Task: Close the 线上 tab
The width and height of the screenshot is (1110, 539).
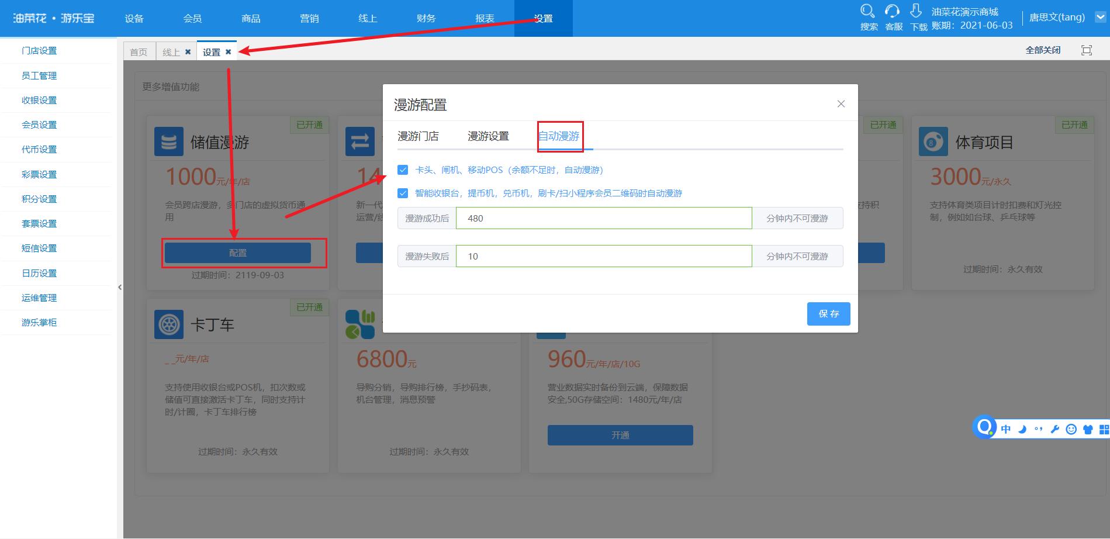Action: [188, 52]
